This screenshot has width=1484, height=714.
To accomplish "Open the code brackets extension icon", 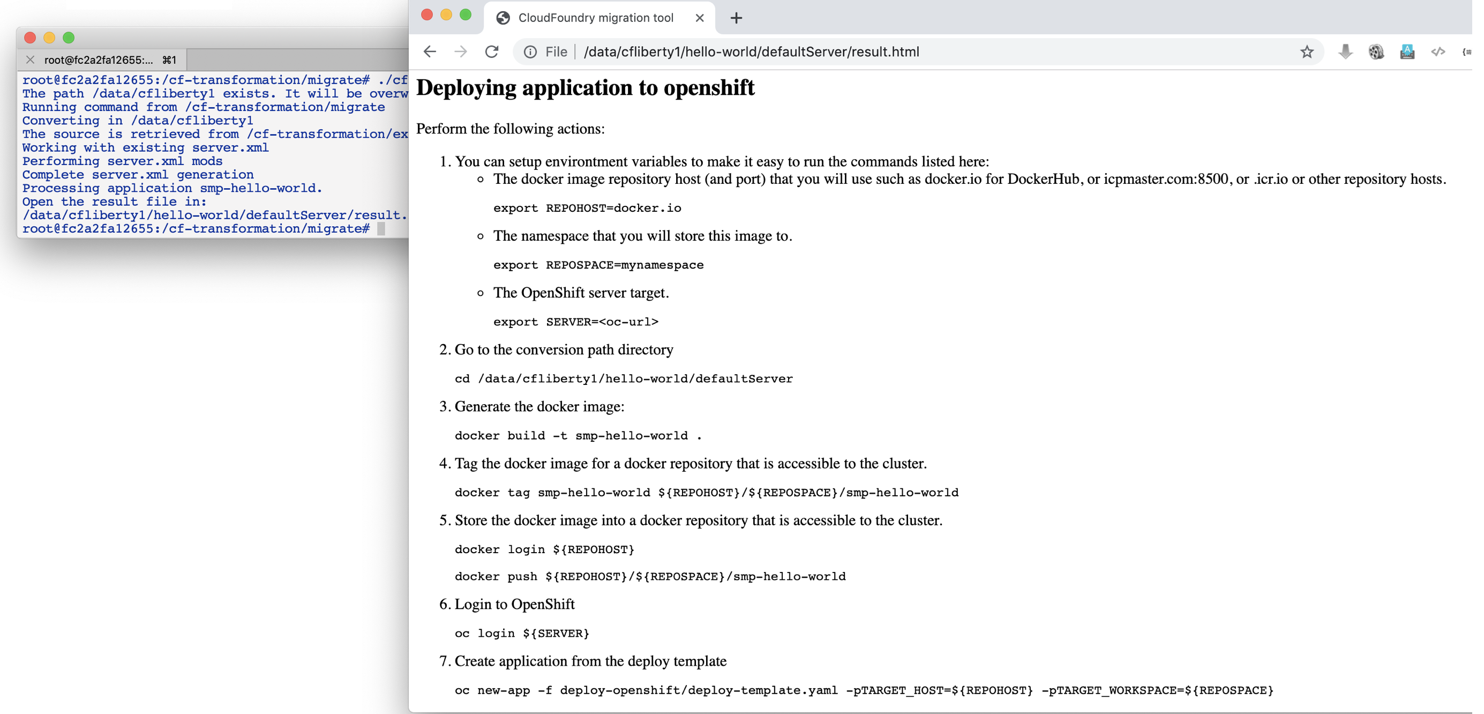I will point(1438,52).
